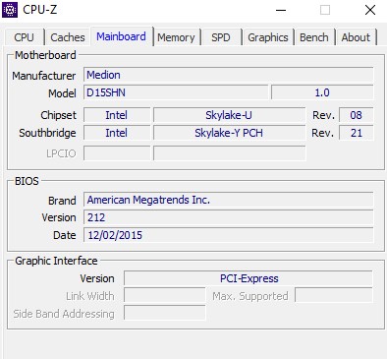
Task: Click the Manufacturer field showing Medion
Action: tap(229, 75)
